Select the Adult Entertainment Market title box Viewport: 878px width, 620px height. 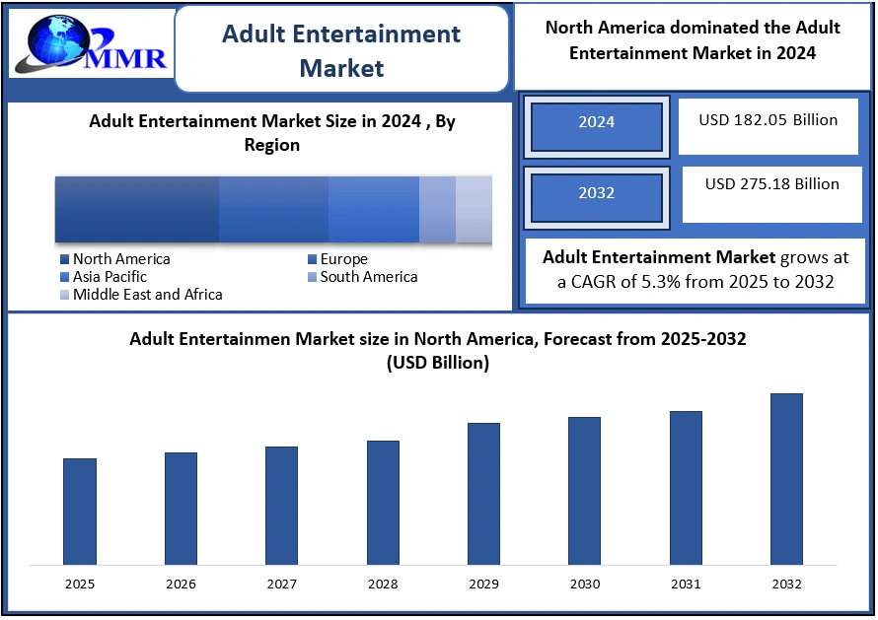tap(341, 49)
